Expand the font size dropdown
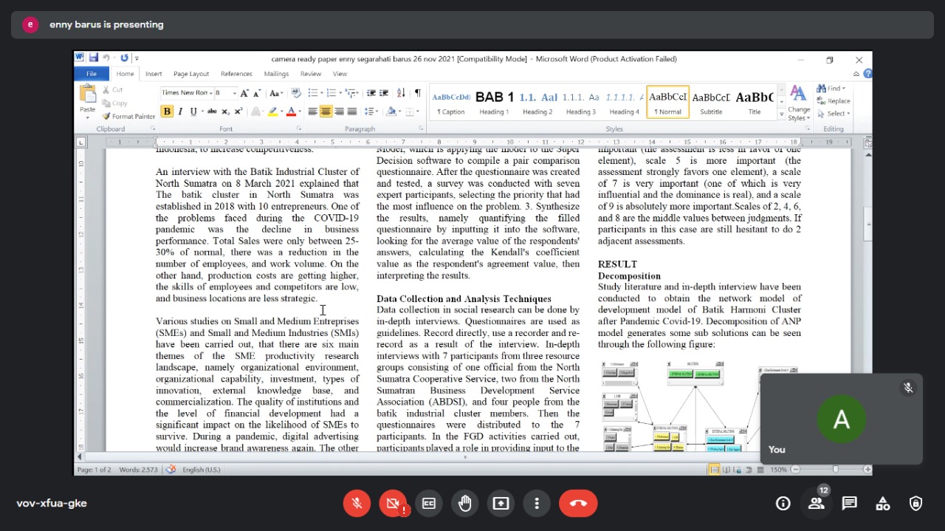This screenshot has height=531, width=945. pos(234,93)
